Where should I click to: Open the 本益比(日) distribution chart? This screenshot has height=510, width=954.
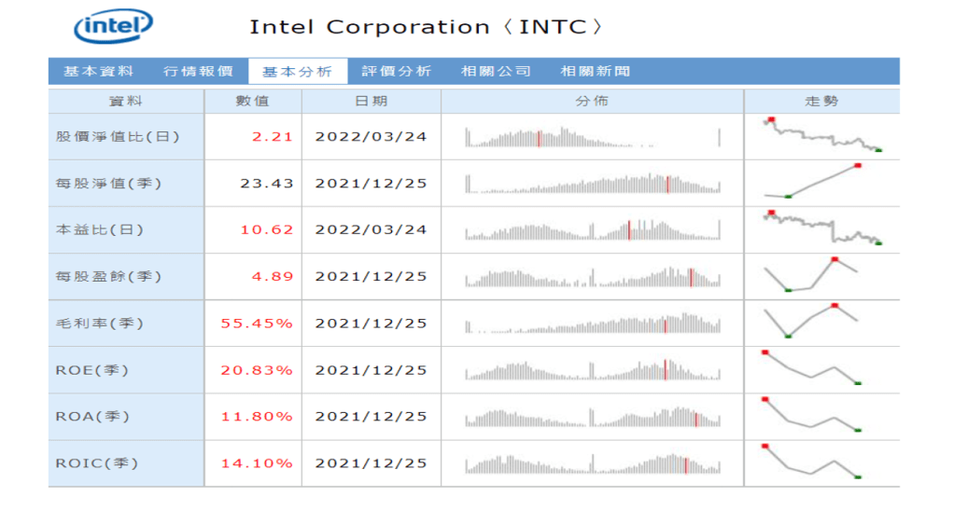[x=593, y=229]
